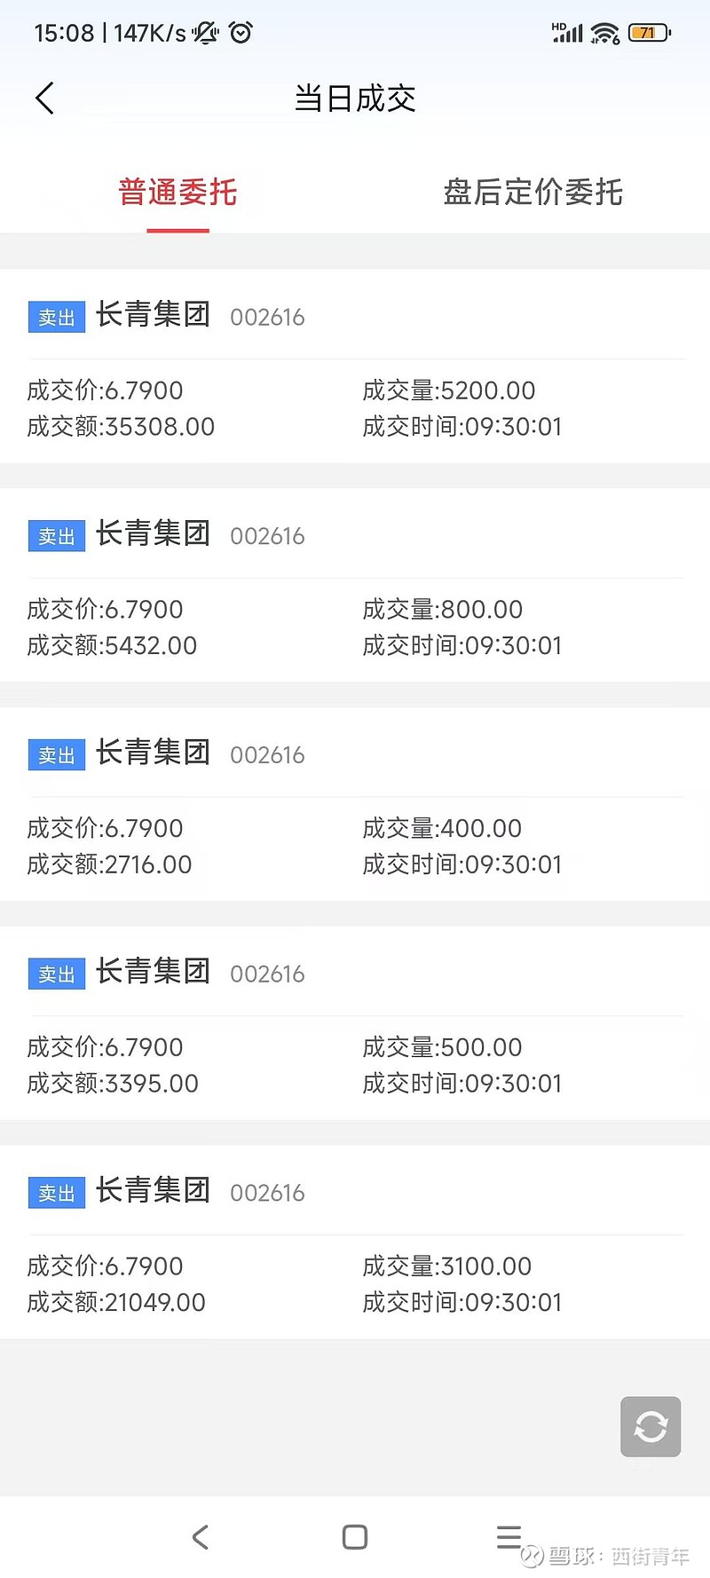
Task: Tap 成交时间 09:30:01 in the 3100.00 trade
Action: pos(461,1302)
